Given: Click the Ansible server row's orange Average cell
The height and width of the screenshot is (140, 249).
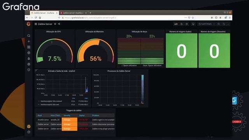Looking at the screenshot, I should pos(69,120).
